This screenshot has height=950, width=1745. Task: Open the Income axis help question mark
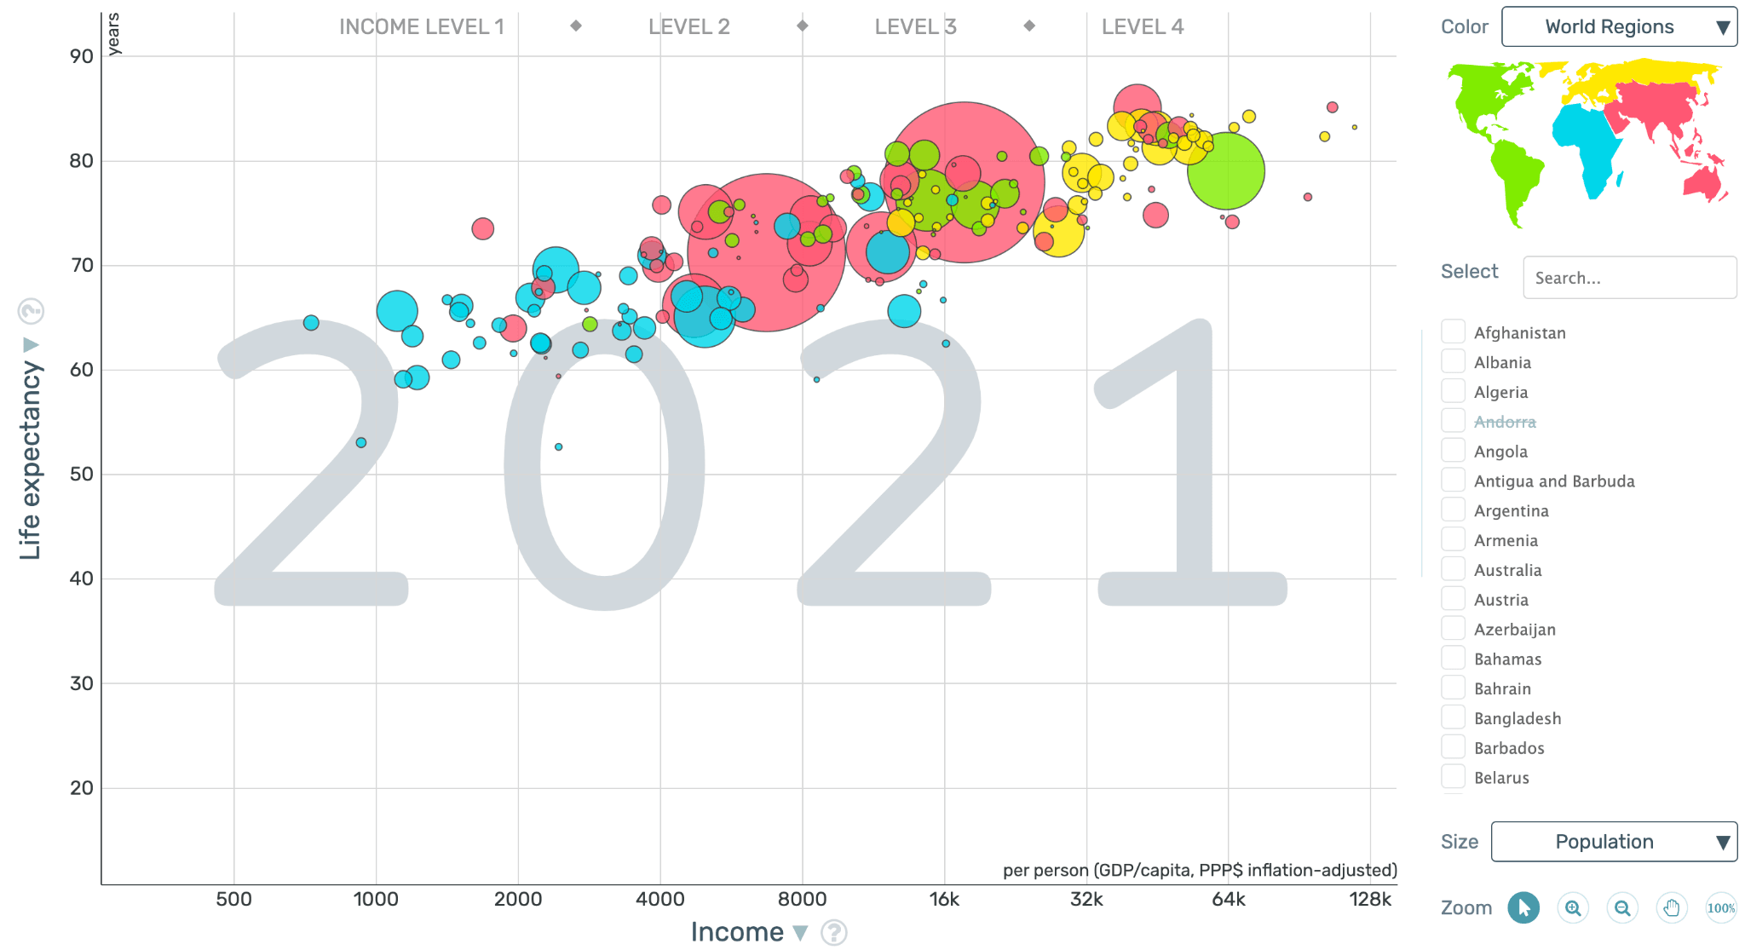[834, 933]
